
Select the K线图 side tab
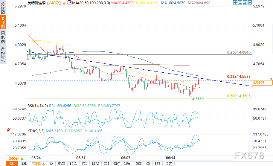coord(3,22)
